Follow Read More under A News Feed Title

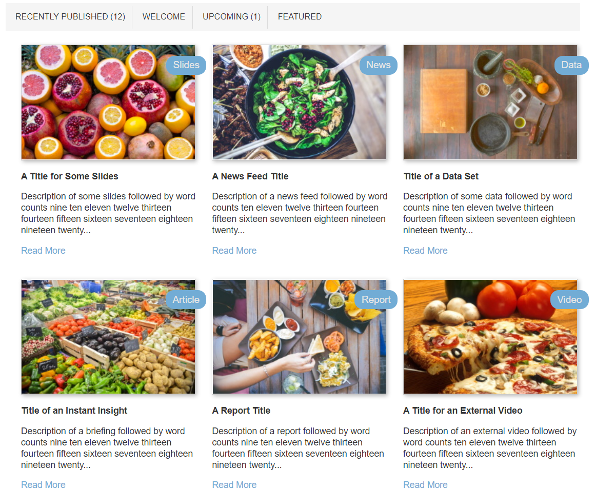coord(234,251)
